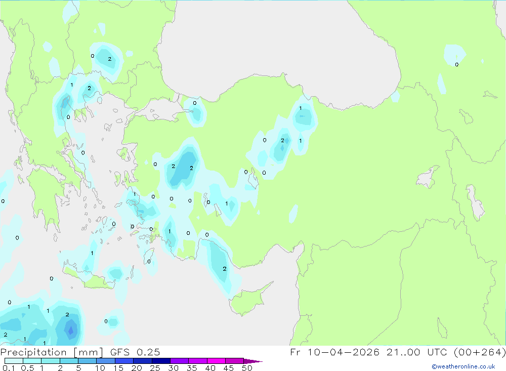Select the 10–15 mm legend color swatch
Viewport: 506px width, 371px height.
click(106, 361)
